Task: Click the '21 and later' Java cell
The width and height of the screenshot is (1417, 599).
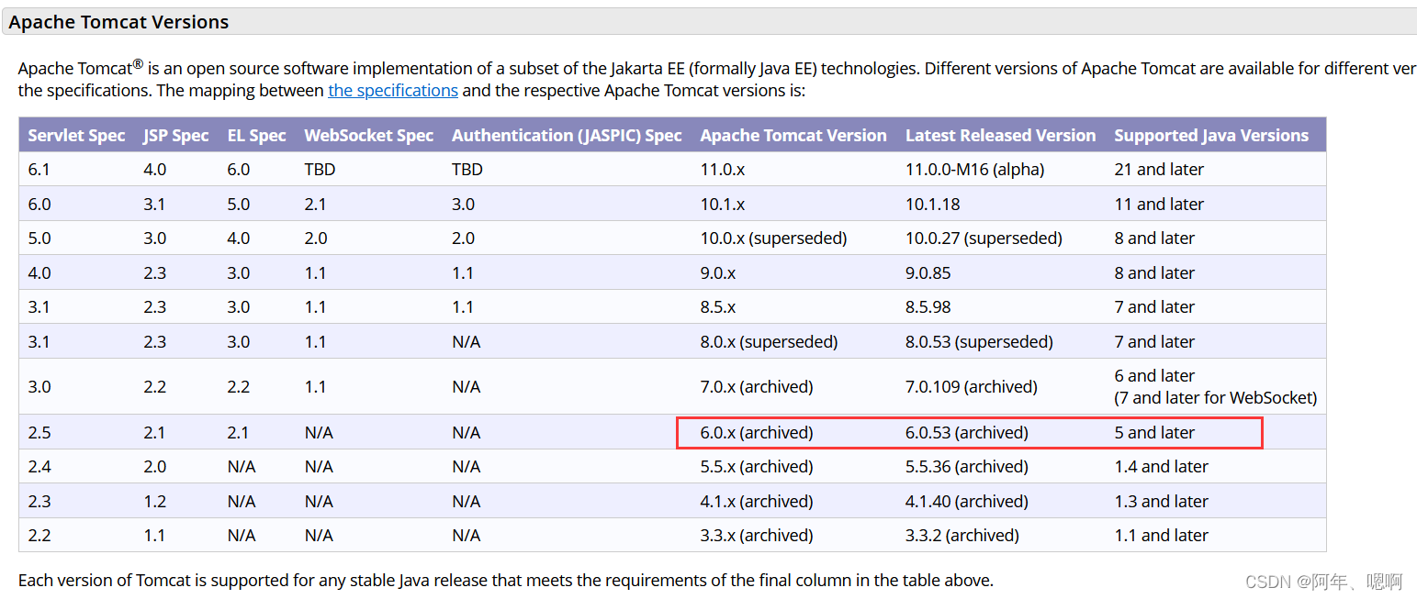Action: [1159, 170]
